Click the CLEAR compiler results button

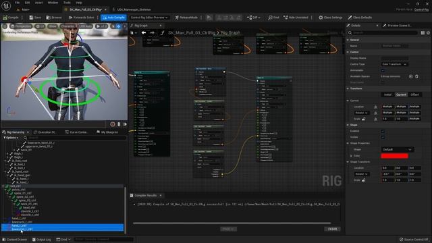(333, 229)
